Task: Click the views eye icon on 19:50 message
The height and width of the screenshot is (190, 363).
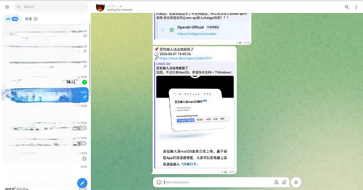Action: coord(240,43)
